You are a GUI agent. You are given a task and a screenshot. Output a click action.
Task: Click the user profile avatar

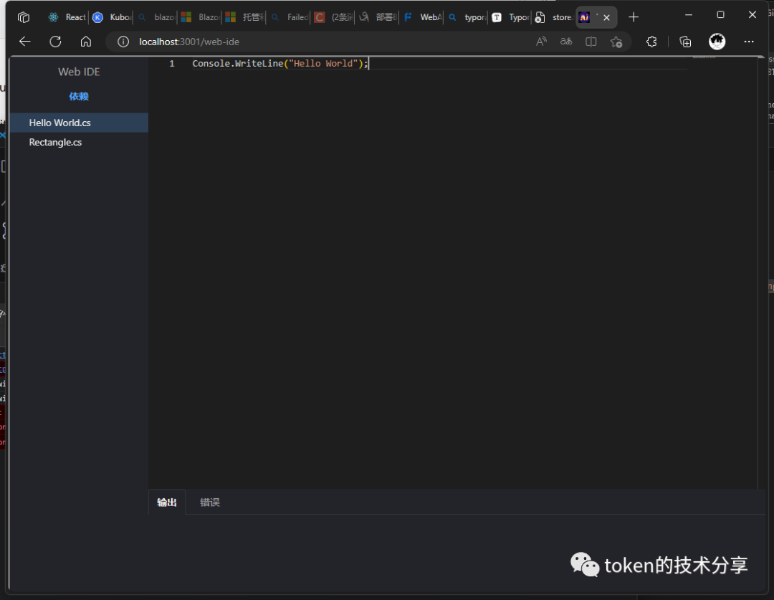point(717,42)
